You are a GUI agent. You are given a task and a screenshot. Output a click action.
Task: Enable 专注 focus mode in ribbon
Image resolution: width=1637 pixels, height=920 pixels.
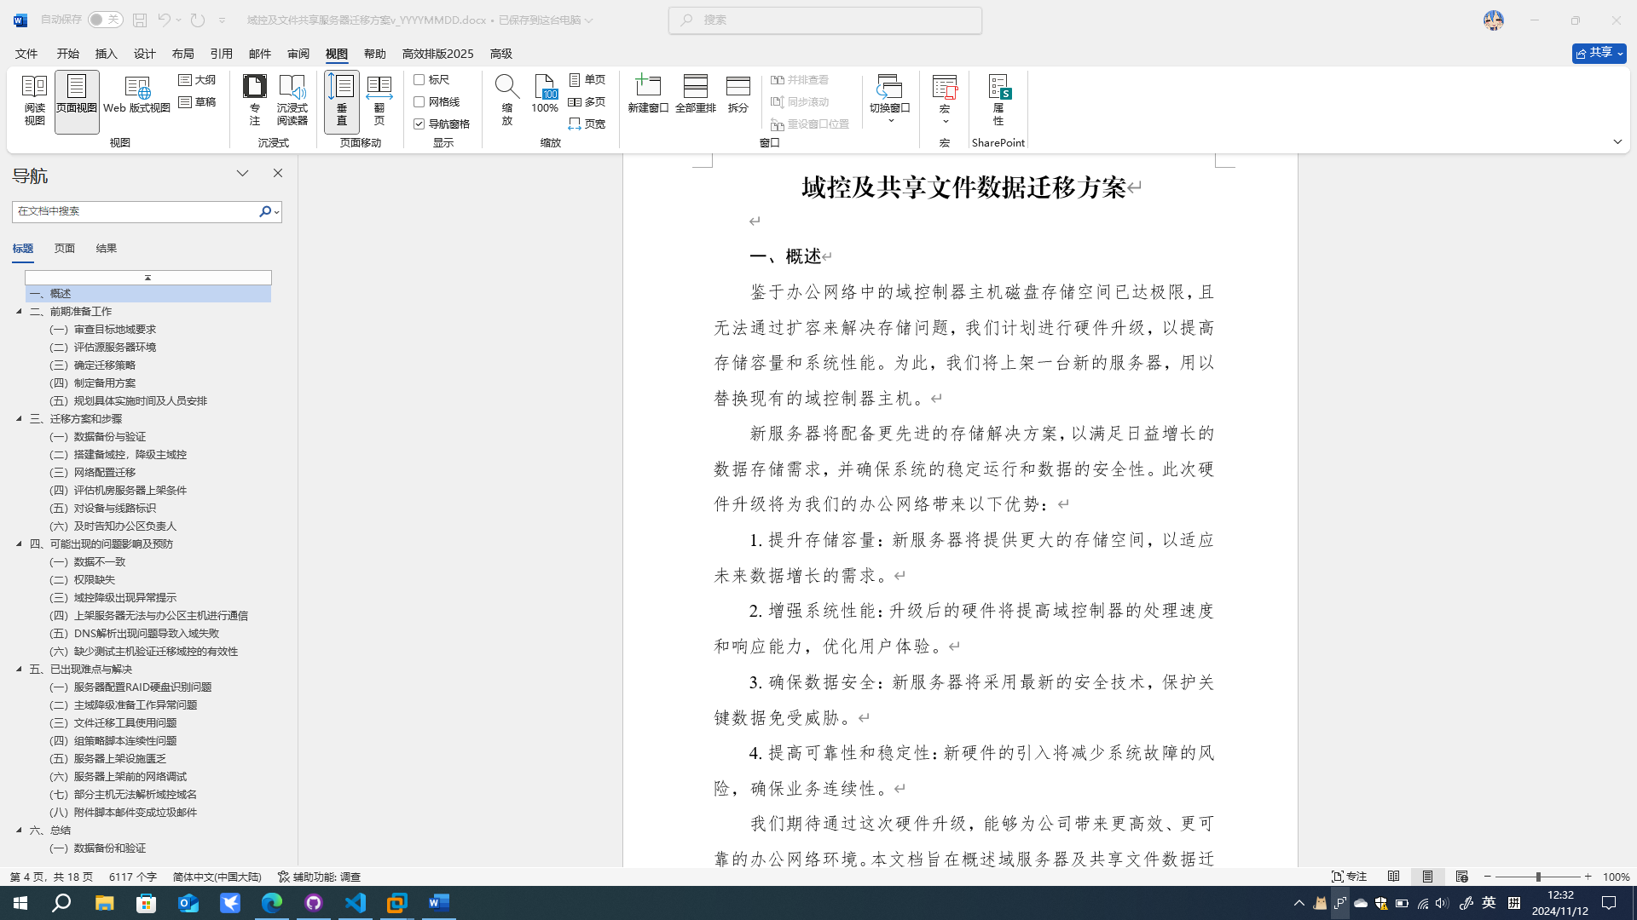click(254, 101)
